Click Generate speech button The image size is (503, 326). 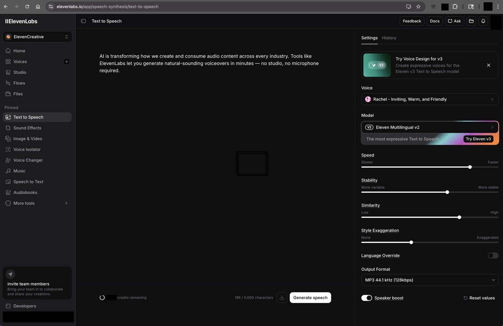tap(310, 298)
